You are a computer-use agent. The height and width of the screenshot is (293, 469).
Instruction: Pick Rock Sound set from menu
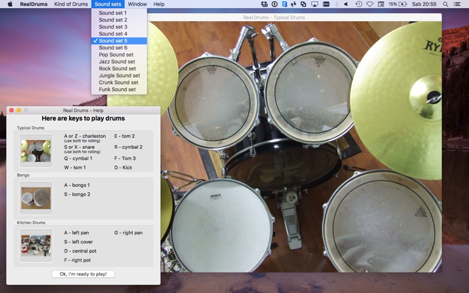point(117,69)
